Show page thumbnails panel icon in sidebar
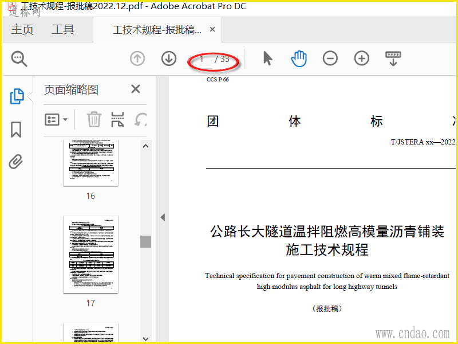Image resolution: width=458 pixels, height=344 pixels. pos(17,96)
